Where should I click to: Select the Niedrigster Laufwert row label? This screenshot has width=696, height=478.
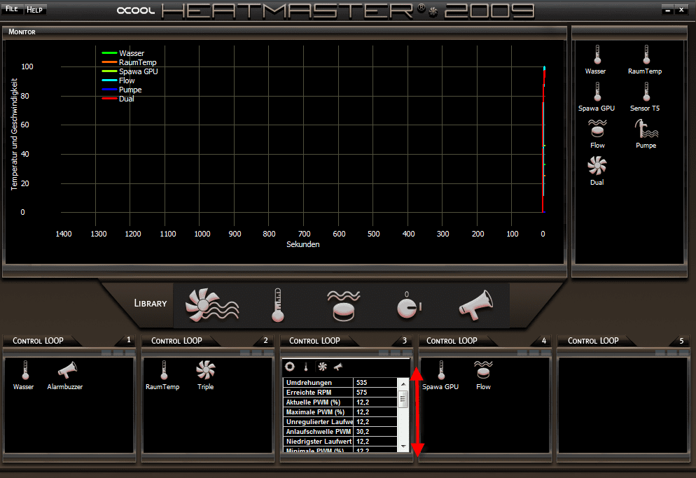coord(318,441)
